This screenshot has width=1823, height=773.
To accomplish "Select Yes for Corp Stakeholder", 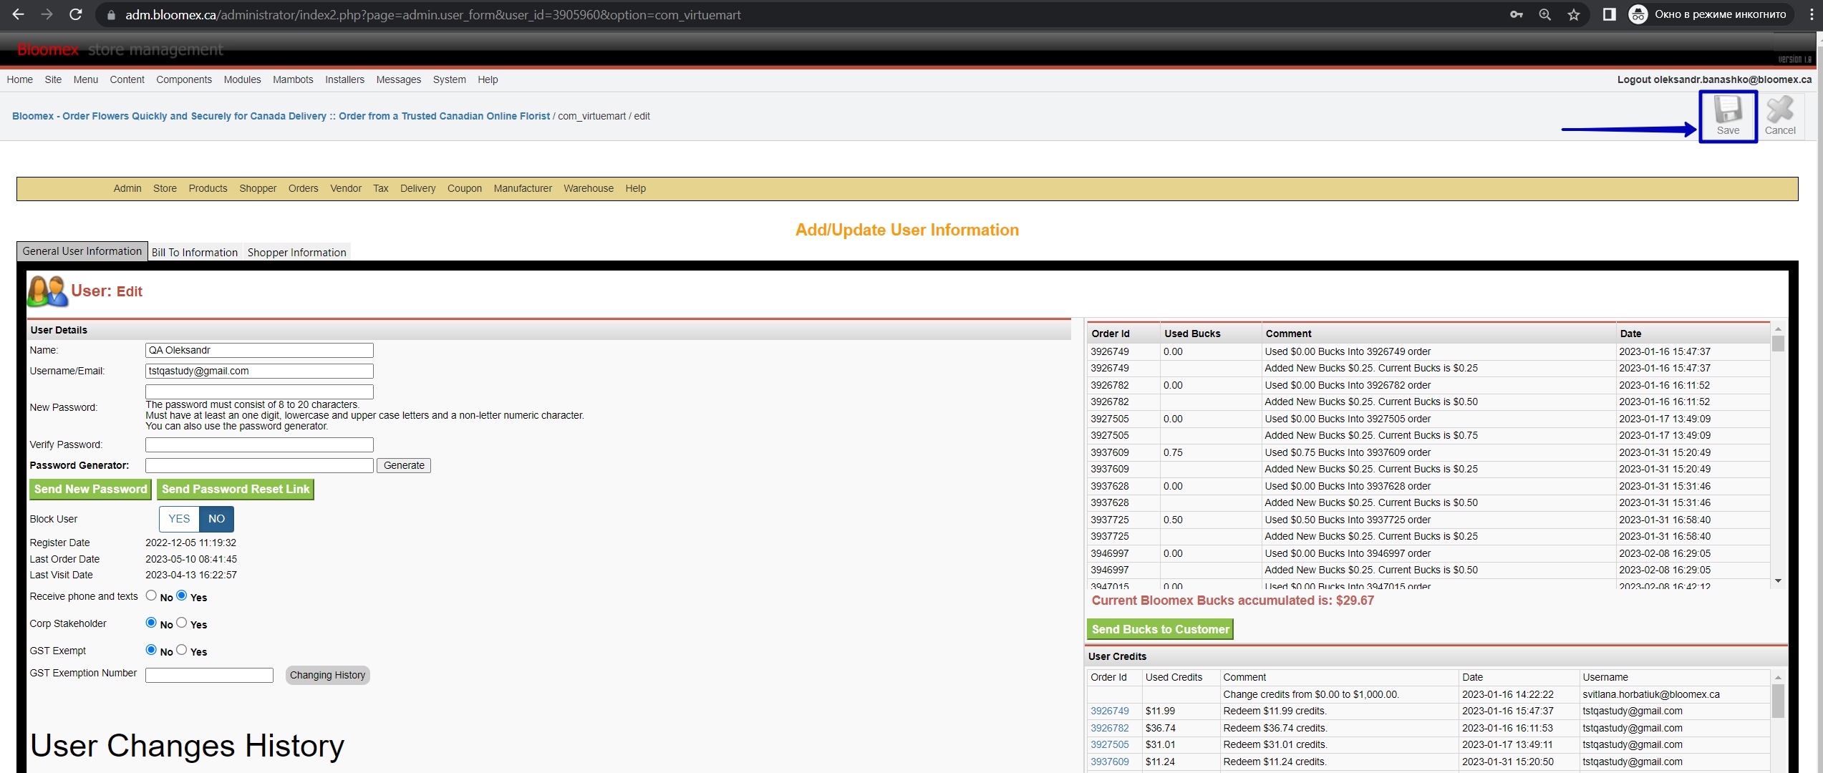I will coord(182,623).
